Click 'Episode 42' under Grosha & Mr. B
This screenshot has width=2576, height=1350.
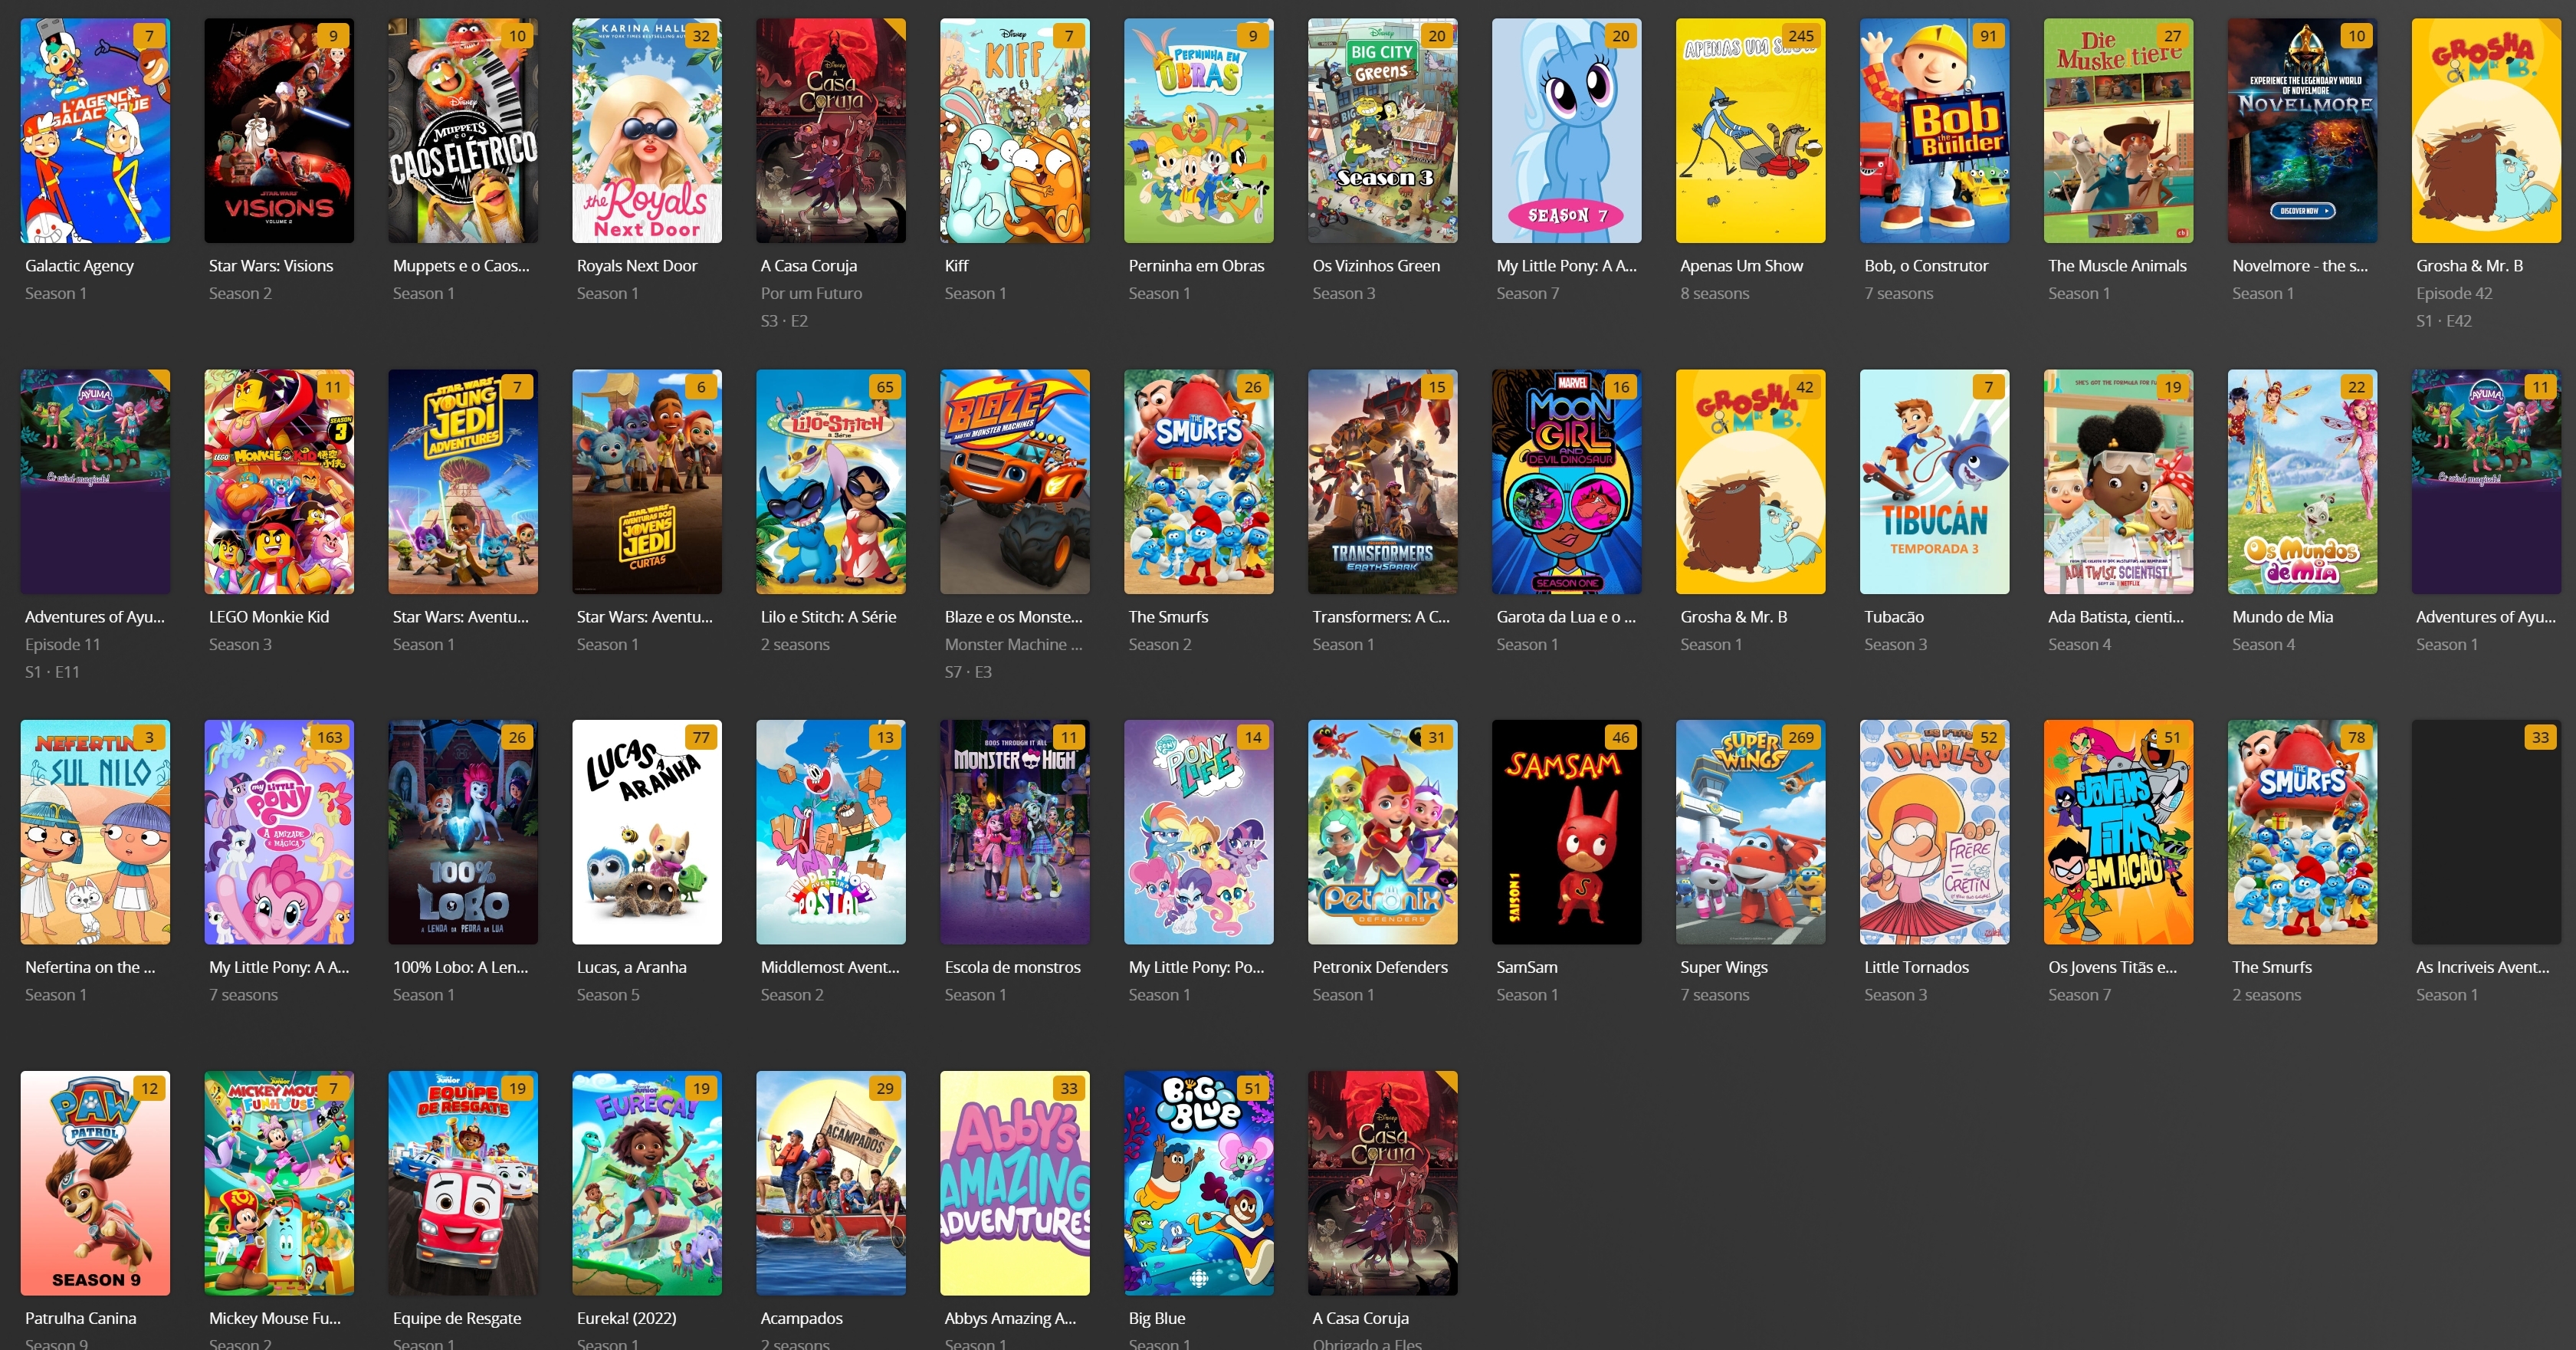2454,293
